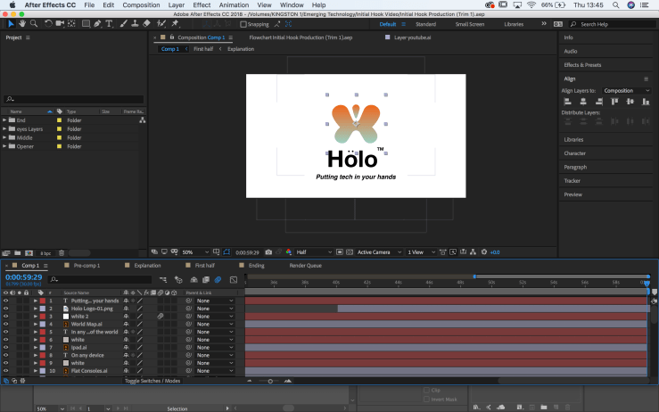Screen dimensions: 659x412
Task: Toggle hide shy layers icon in timeline
Action: click(194, 280)
